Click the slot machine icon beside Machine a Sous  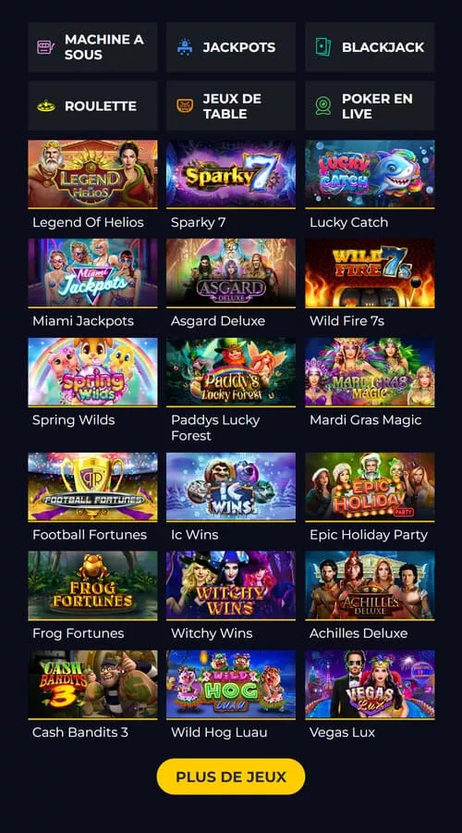pos(46,47)
